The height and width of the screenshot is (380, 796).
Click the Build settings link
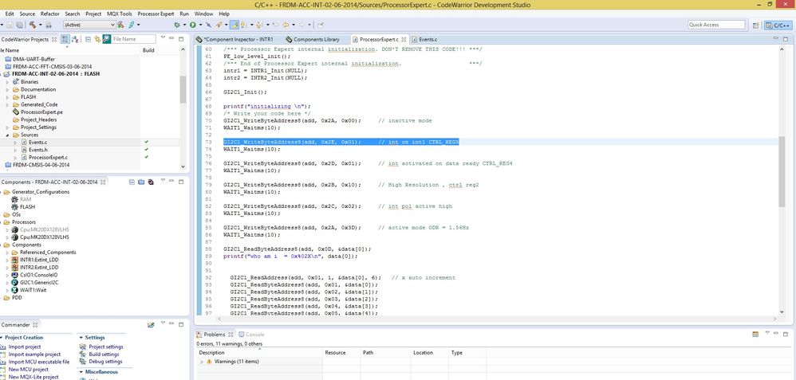[x=105, y=354]
